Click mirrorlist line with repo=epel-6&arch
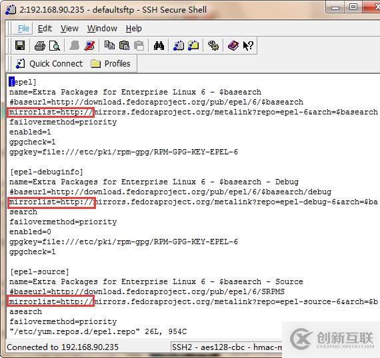The image size is (380, 358). [193, 112]
